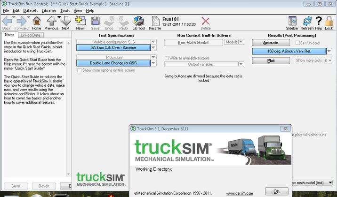Toggle the Lock padlock icon
Image resolution: width=337 pixels, height=197 pixels.
(x=329, y=21)
